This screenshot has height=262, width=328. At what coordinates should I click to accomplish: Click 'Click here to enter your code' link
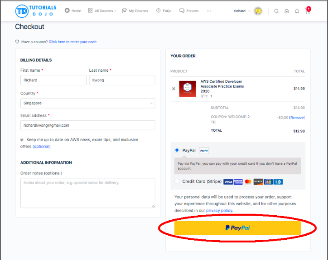pyautogui.click(x=72, y=42)
